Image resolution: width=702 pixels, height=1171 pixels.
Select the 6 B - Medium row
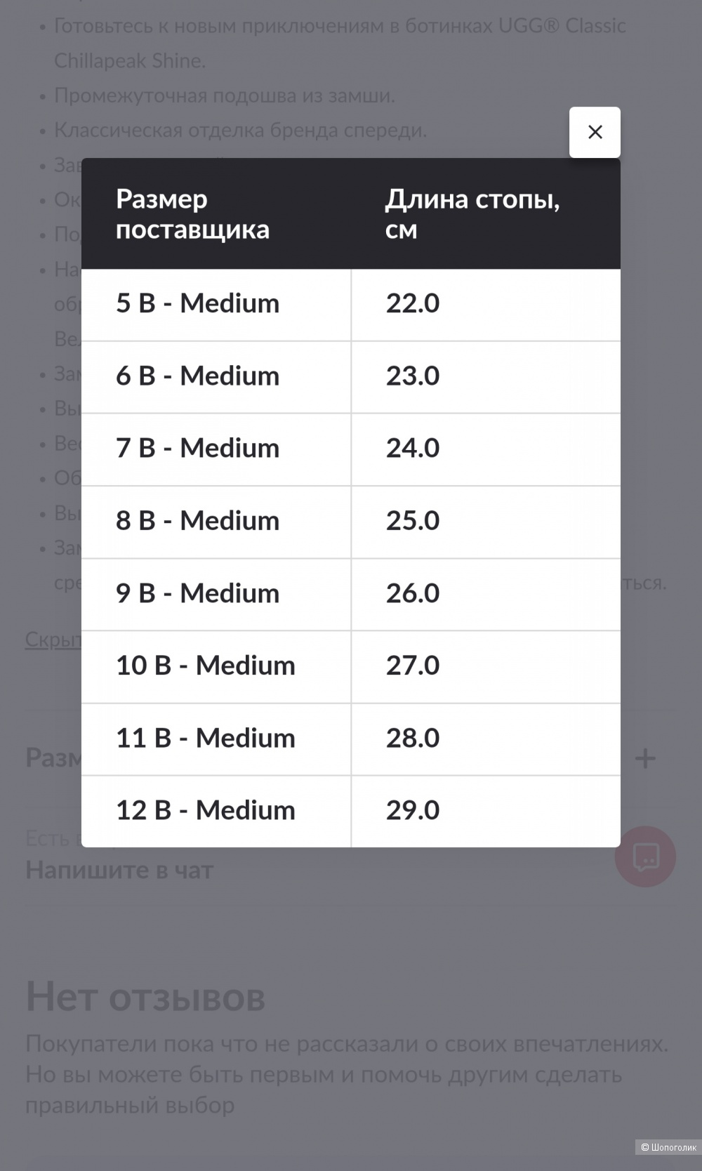(x=351, y=377)
